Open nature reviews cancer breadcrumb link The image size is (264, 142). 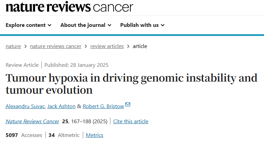point(56,46)
